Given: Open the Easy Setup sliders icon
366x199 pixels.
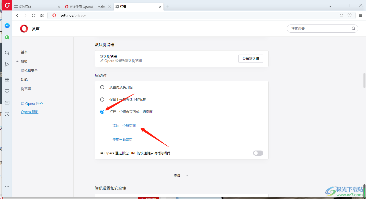Looking at the screenshot, I should (361, 15).
